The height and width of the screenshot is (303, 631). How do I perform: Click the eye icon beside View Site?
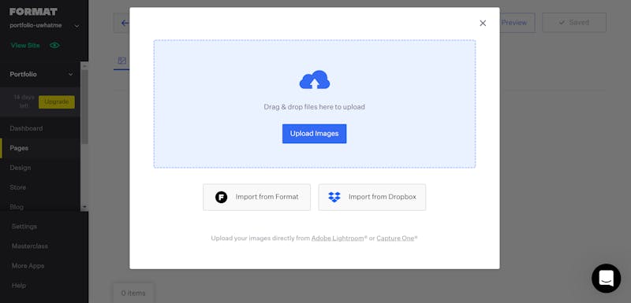tap(54, 46)
